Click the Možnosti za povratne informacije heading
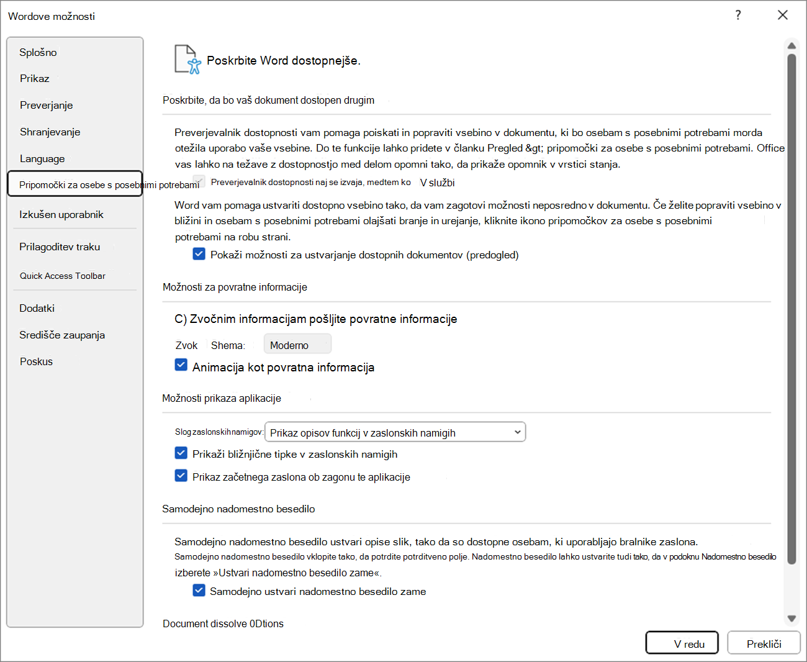807x662 pixels. coord(235,287)
